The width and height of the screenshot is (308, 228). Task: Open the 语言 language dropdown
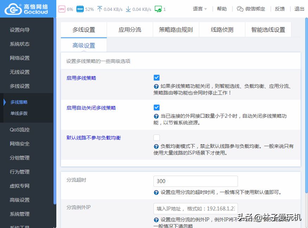point(200,9)
